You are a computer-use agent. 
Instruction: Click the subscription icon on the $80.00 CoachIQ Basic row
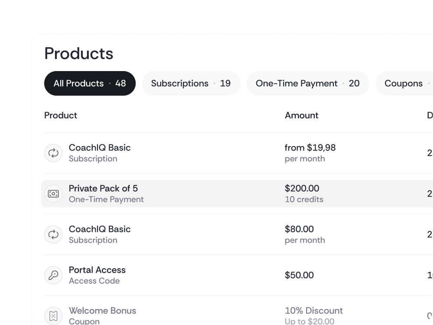click(x=53, y=234)
